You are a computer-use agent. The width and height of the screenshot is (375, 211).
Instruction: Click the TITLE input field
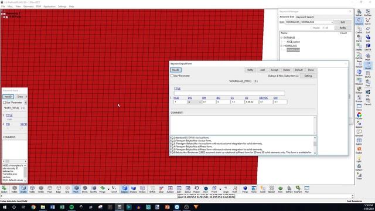pyautogui.click(x=229, y=93)
